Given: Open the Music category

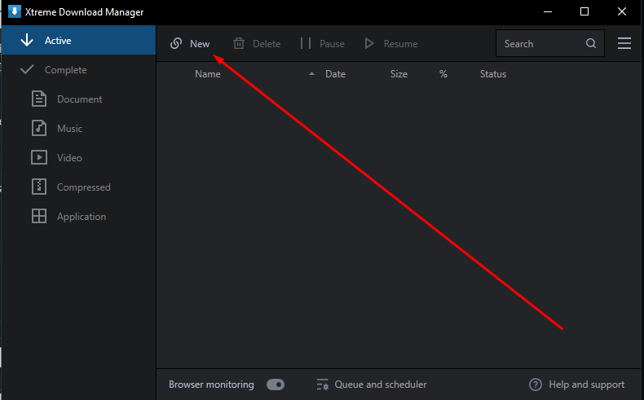Looking at the screenshot, I should 70,129.
